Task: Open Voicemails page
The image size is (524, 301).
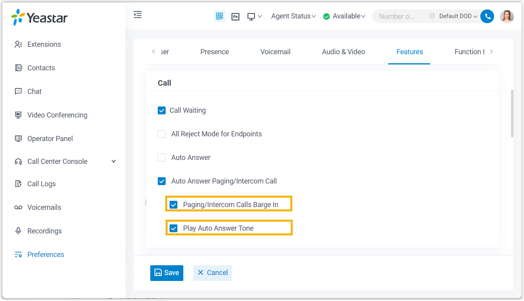Action: (44, 207)
